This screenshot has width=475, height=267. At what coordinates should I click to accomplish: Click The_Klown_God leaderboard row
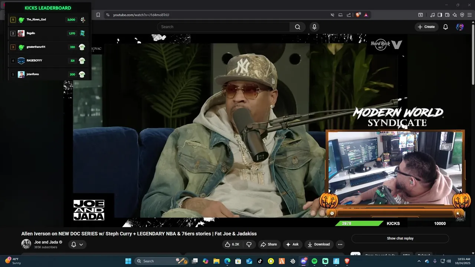coord(48,20)
